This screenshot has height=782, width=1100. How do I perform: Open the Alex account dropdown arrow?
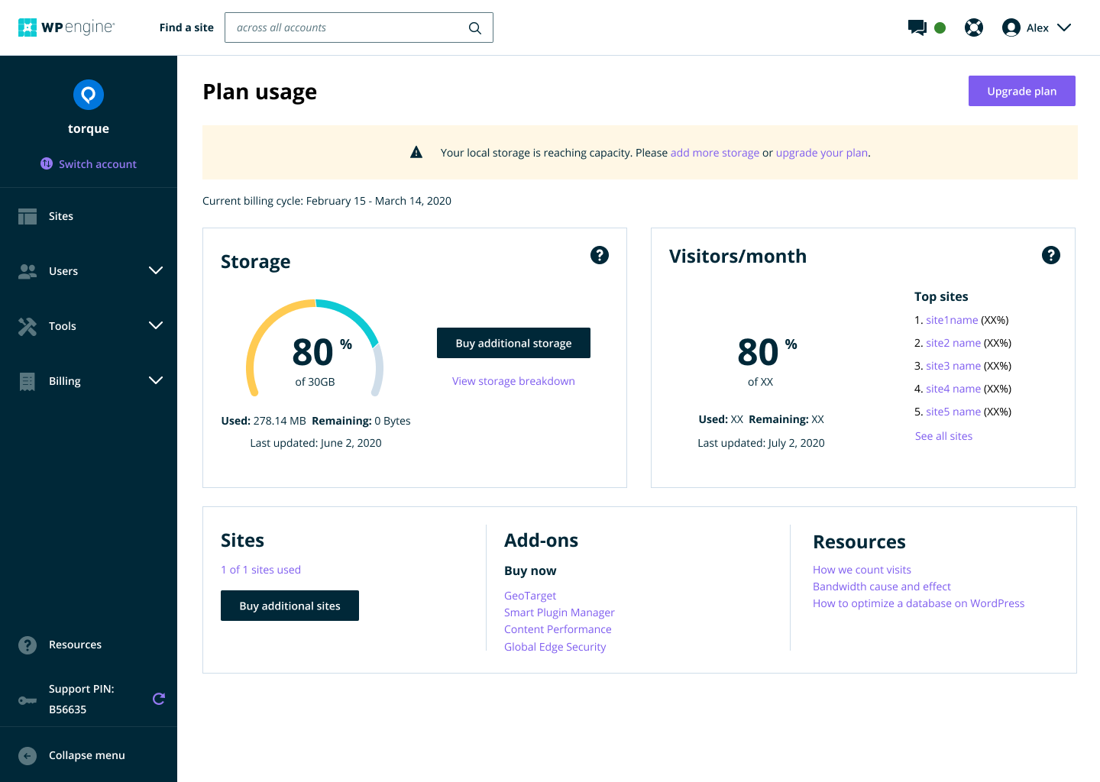point(1064,27)
